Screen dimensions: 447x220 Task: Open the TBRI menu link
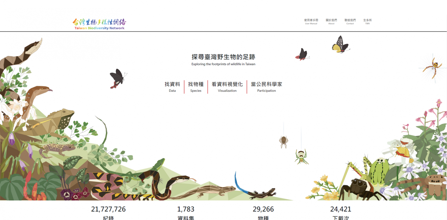[367, 22]
